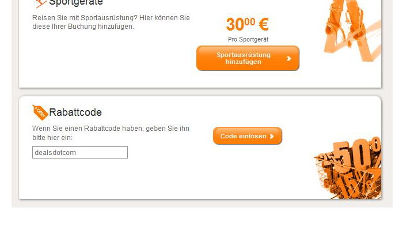Click the word 'hinzufügen' on orange button
This screenshot has width=399, height=249.
pos(244,62)
